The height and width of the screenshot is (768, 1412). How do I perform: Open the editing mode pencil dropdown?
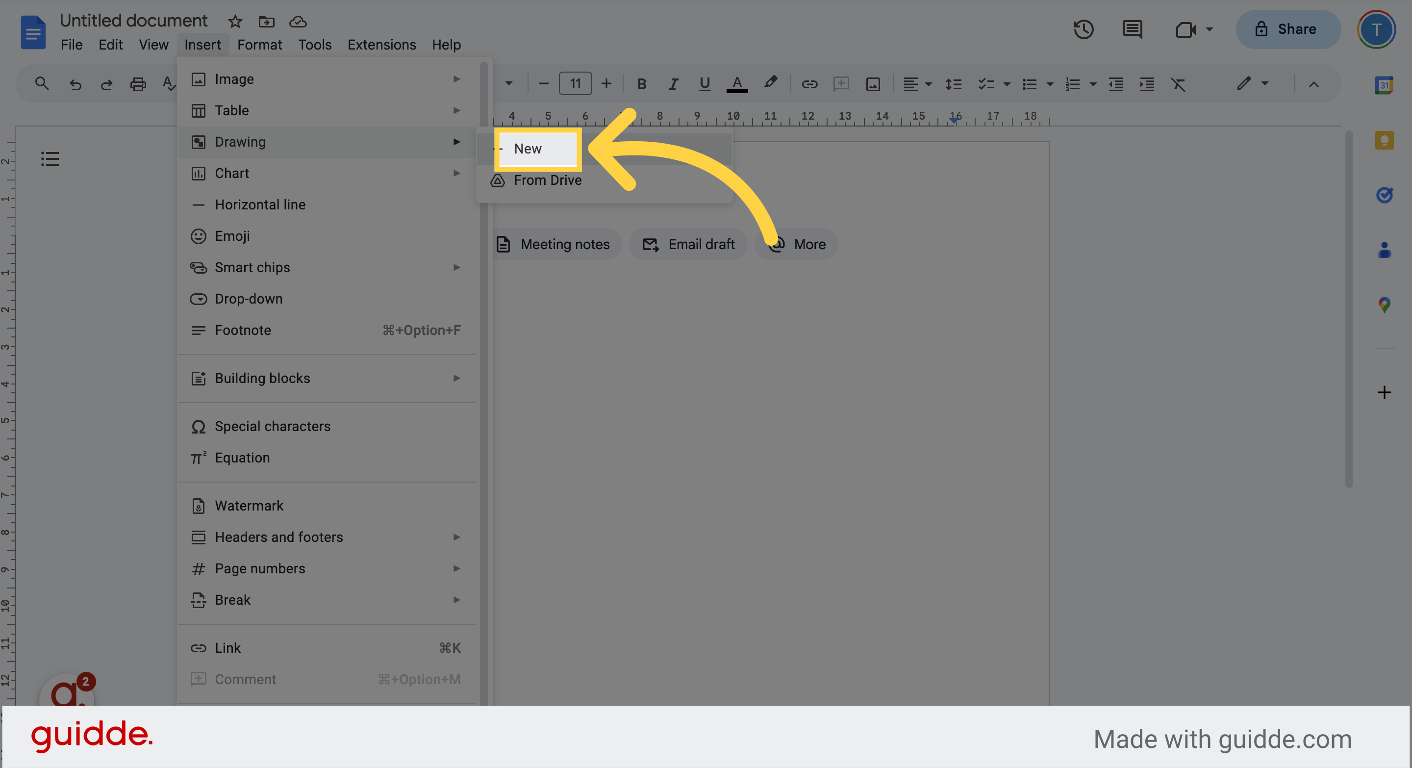tap(1253, 83)
